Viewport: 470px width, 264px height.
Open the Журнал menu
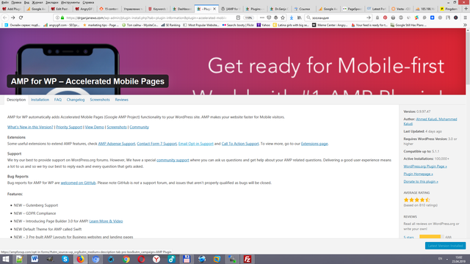(37, 2)
